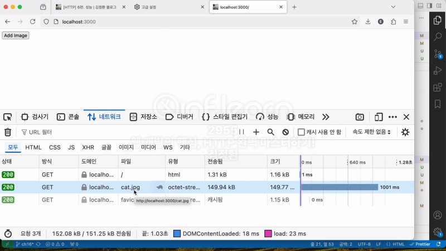Clear network requests with the trash icon

tap(8, 132)
